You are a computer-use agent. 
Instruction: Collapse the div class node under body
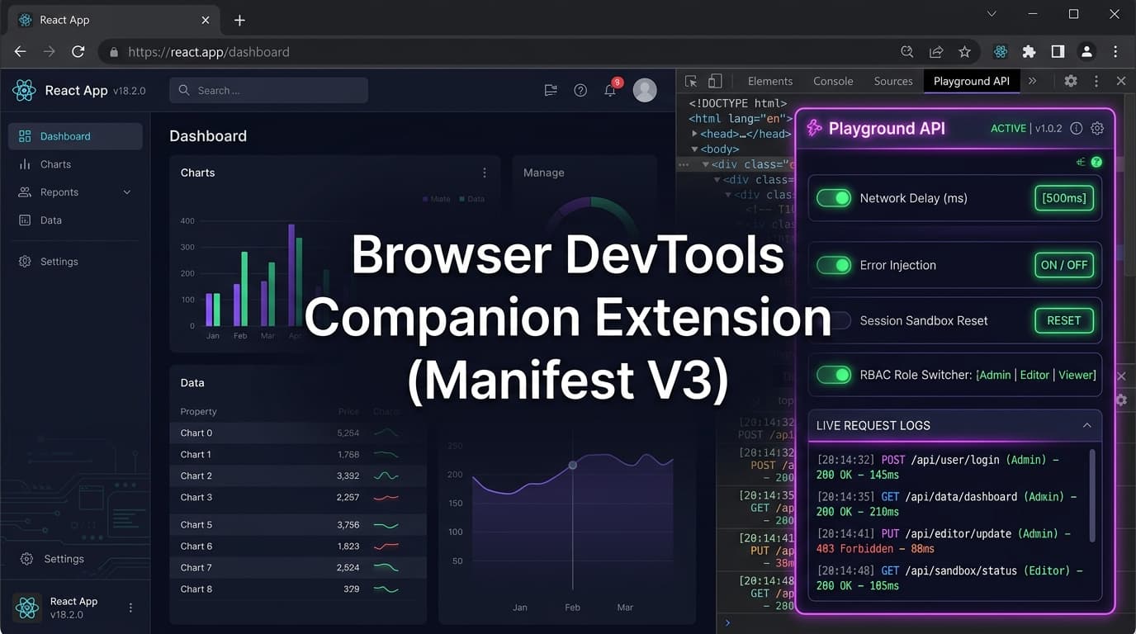pyautogui.click(x=706, y=164)
